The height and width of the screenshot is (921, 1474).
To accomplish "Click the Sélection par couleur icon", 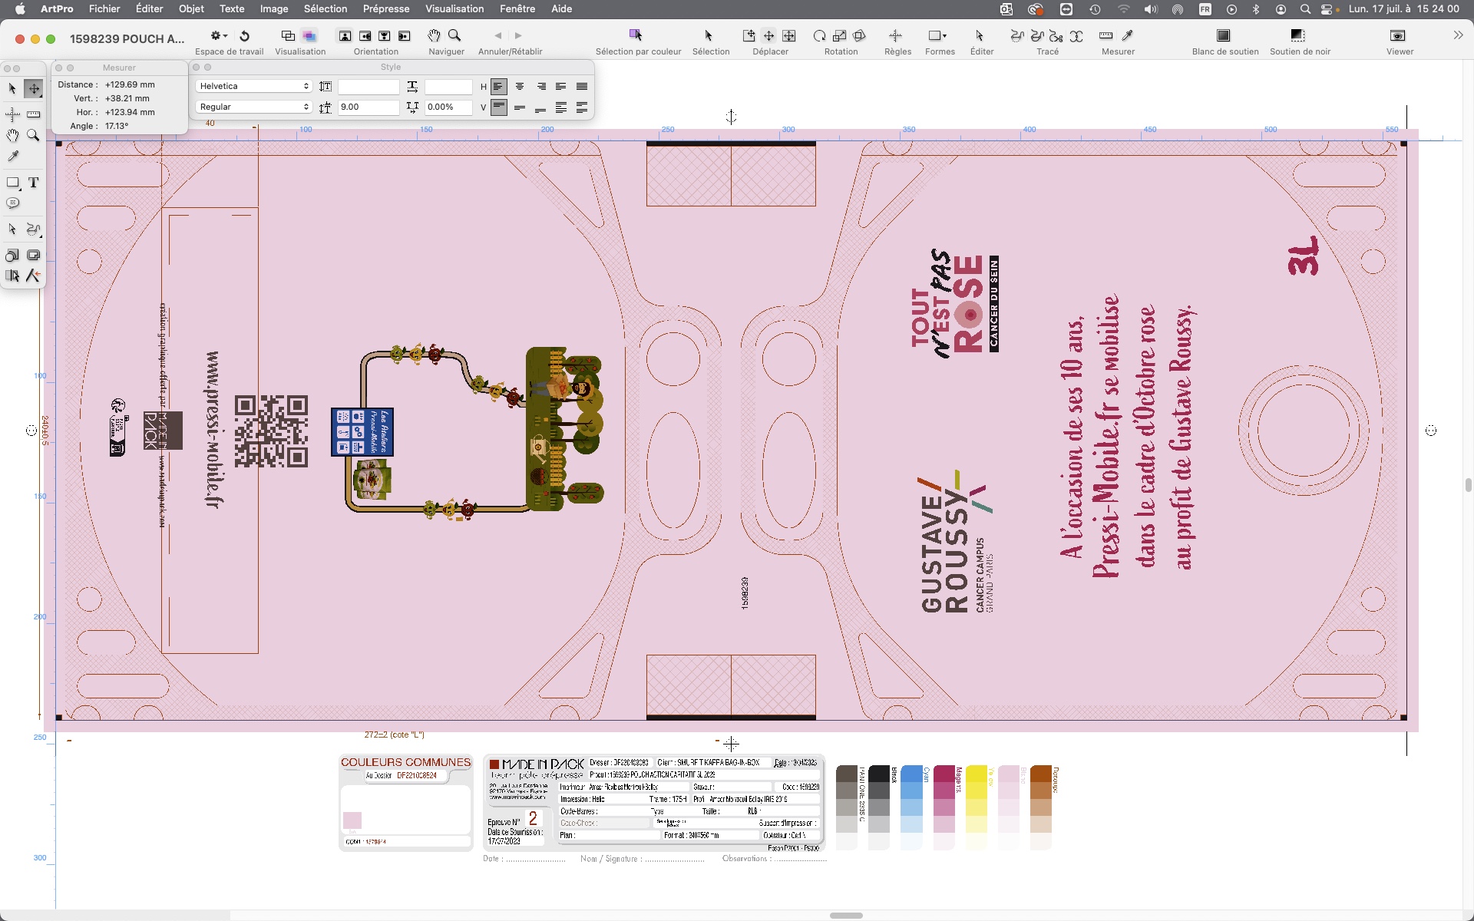I will pos(636,36).
